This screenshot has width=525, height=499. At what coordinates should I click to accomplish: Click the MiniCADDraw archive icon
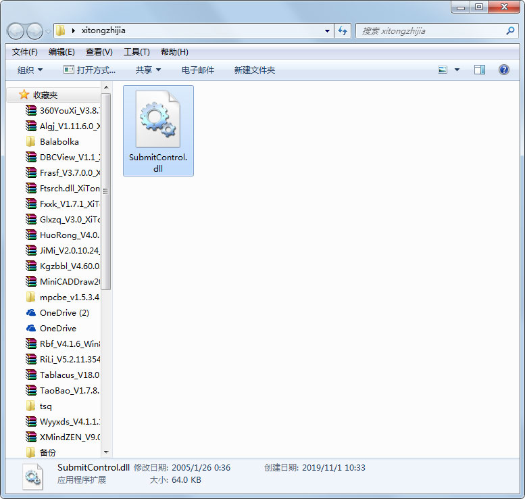click(x=31, y=281)
